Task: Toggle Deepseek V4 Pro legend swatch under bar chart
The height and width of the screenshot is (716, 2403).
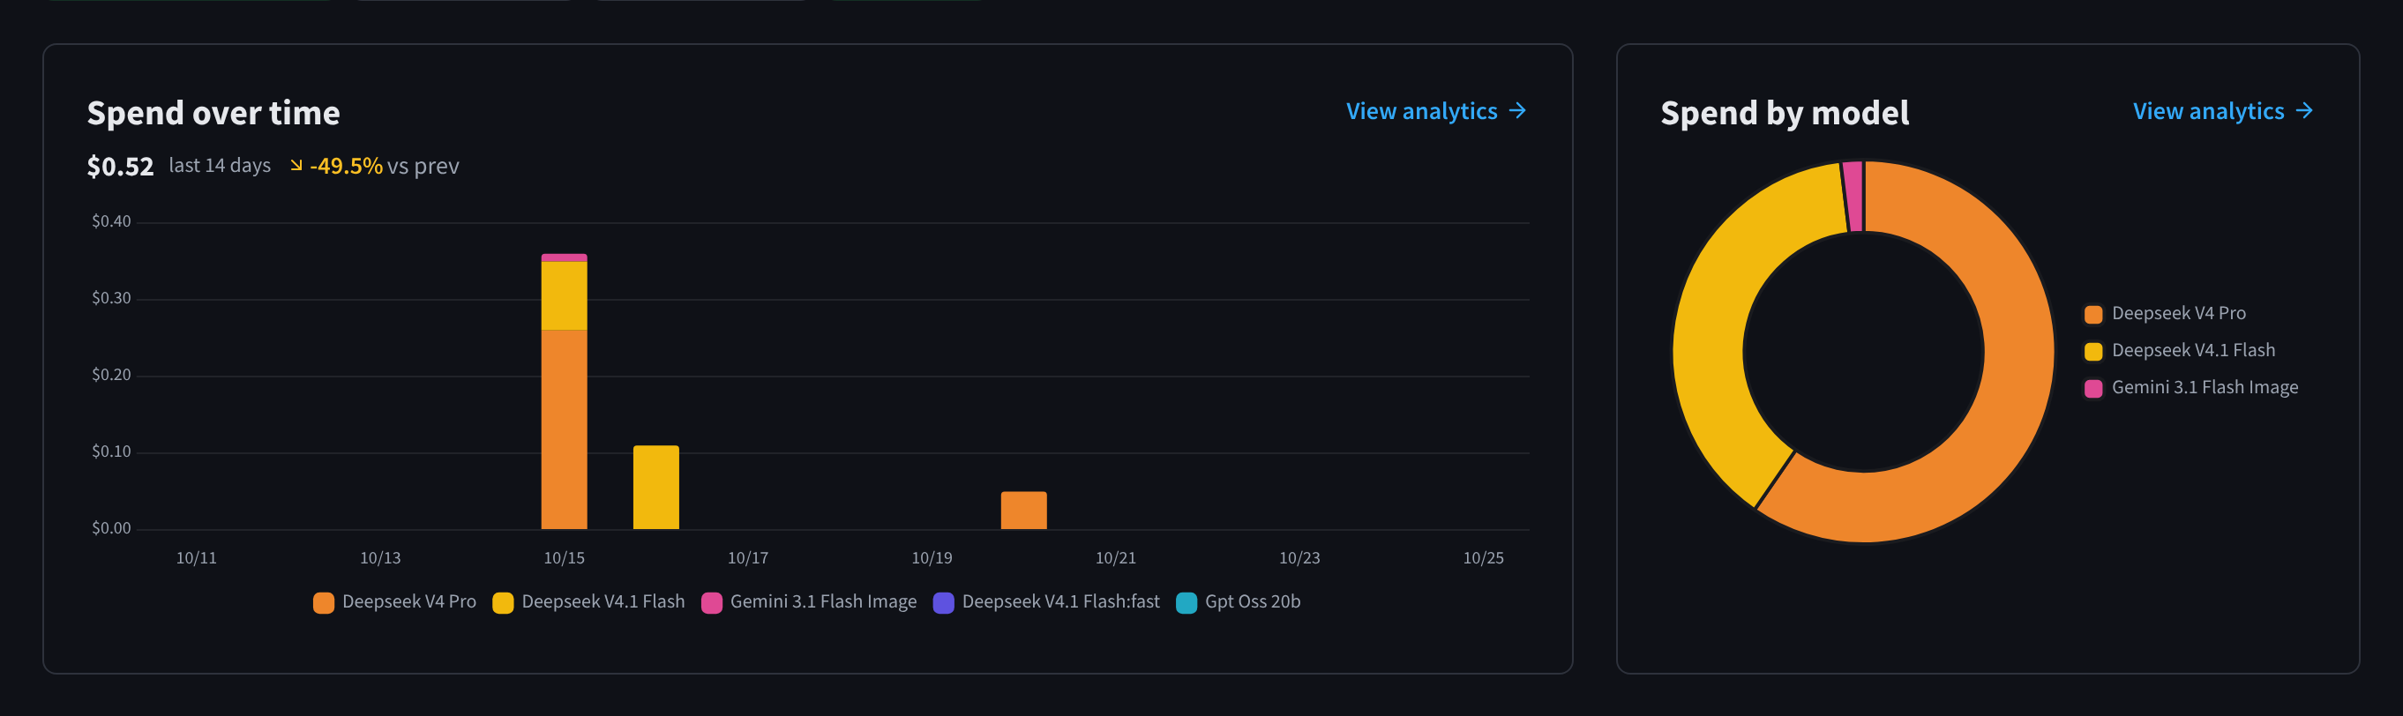Action: 324,602
